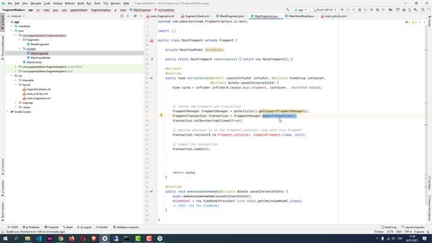
Task: Click the locate opened file target icon
Action: point(122,16)
